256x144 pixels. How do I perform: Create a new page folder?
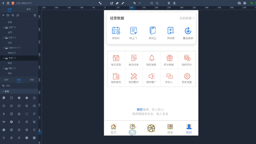(8, 15)
